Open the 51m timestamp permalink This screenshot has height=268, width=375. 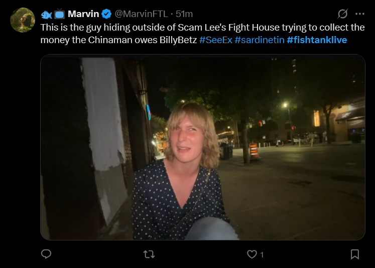[x=184, y=14]
